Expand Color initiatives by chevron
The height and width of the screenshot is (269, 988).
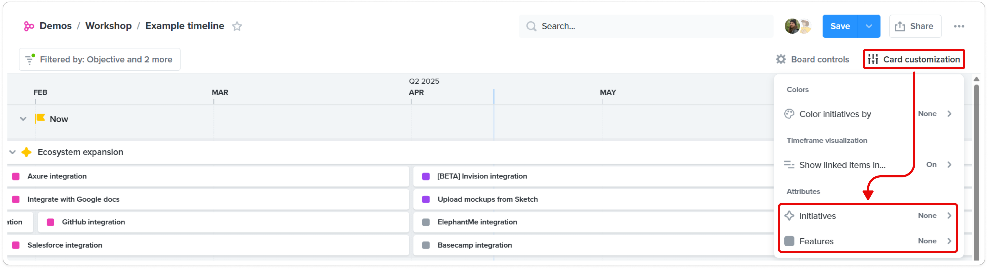(949, 114)
